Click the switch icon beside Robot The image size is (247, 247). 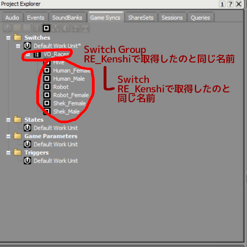click(x=47, y=87)
